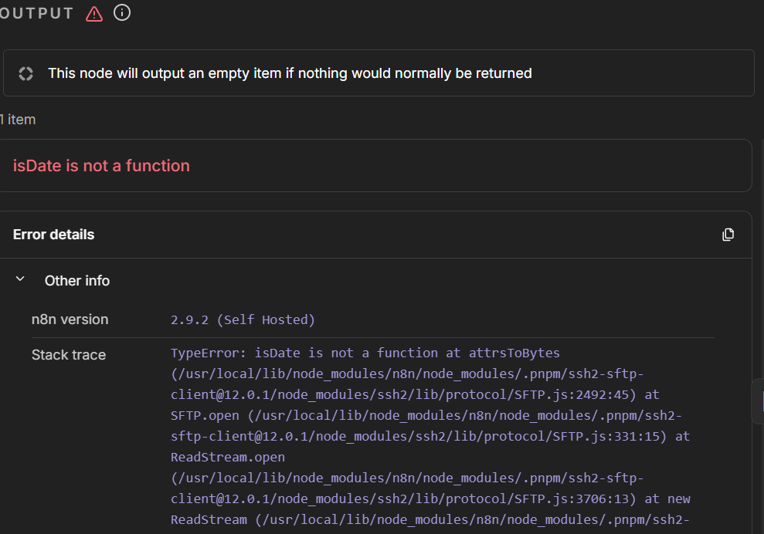The image size is (764, 534).
Task: Click the '1 item' count label
Action: [x=18, y=120]
